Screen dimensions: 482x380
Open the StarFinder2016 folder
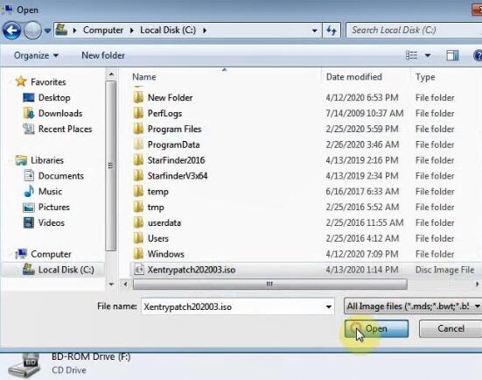point(176,160)
